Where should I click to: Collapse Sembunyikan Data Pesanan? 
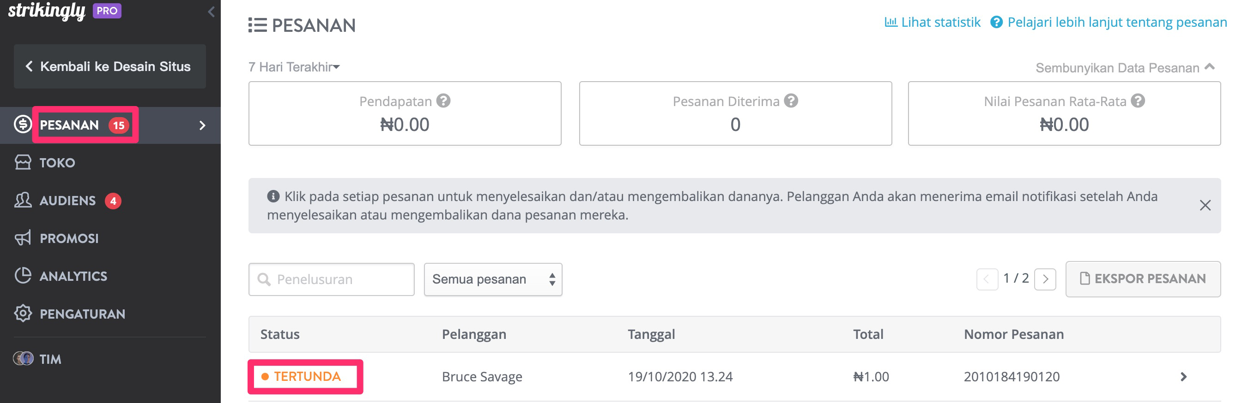(x=1125, y=67)
